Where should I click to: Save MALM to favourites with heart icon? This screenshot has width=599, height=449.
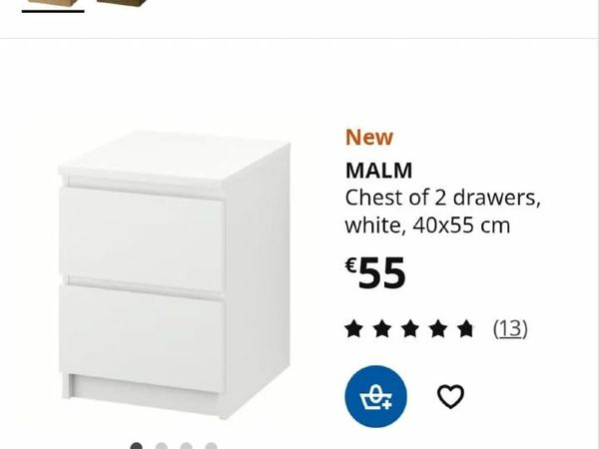tap(450, 396)
